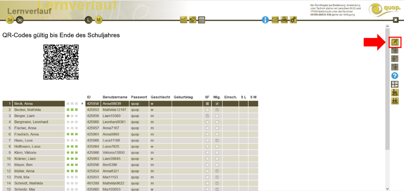Click username Viktoria13850
404x191 pixels.
pyautogui.click(x=113, y=153)
